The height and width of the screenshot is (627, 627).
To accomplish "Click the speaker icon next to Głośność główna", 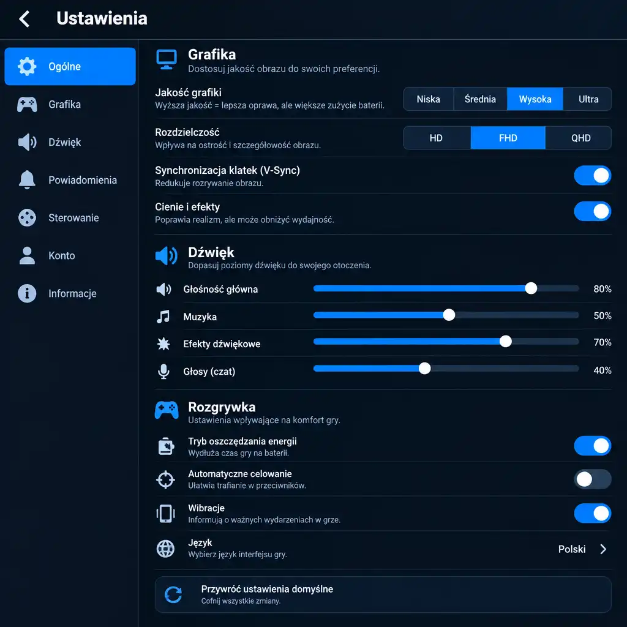I will 163,289.
